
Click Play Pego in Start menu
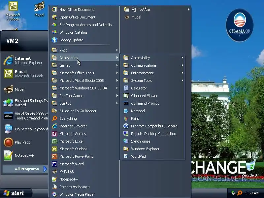[x=25, y=142]
